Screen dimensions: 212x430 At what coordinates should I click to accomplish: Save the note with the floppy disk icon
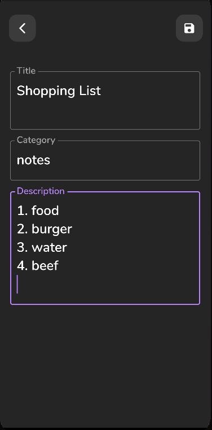click(189, 28)
